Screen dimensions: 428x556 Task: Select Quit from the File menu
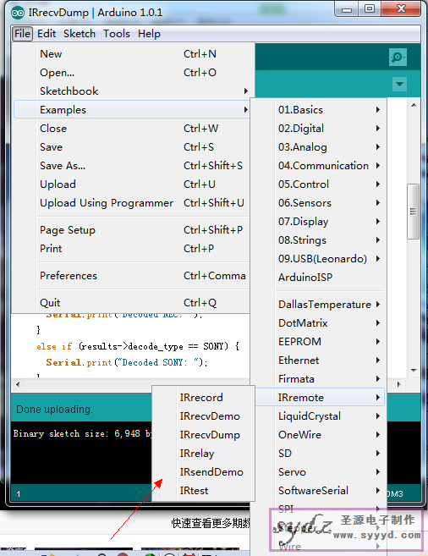tap(131, 303)
